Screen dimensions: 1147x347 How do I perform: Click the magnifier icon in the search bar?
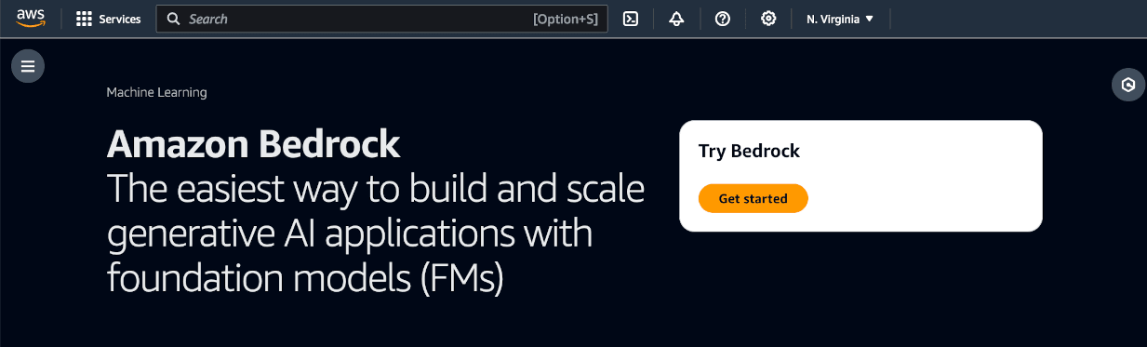173,19
